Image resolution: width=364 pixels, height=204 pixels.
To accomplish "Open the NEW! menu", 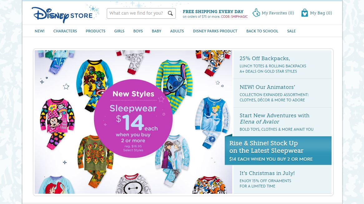I will point(39,31).
